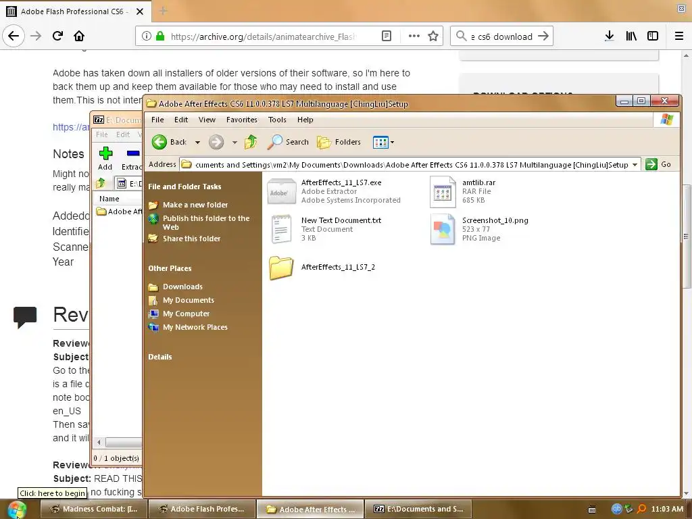Screen dimensions: 692x519
Task: Click Share this folder task
Action: coord(191,239)
